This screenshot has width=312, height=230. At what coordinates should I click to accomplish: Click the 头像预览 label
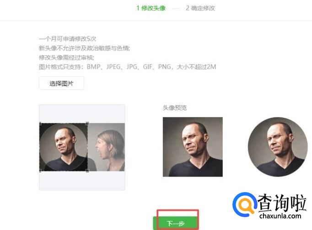tap(175, 108)
